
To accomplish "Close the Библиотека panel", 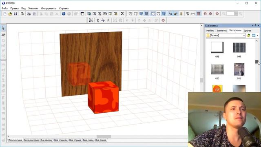I will pyautogui.click(x=259, y=25).
